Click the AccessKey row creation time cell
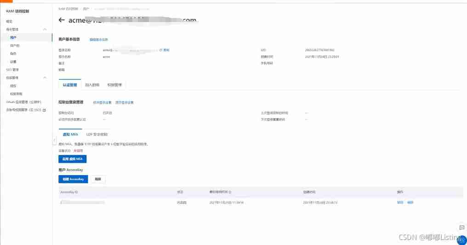The image size is (467, 245). pyautogui.click(x=320, y=202)
